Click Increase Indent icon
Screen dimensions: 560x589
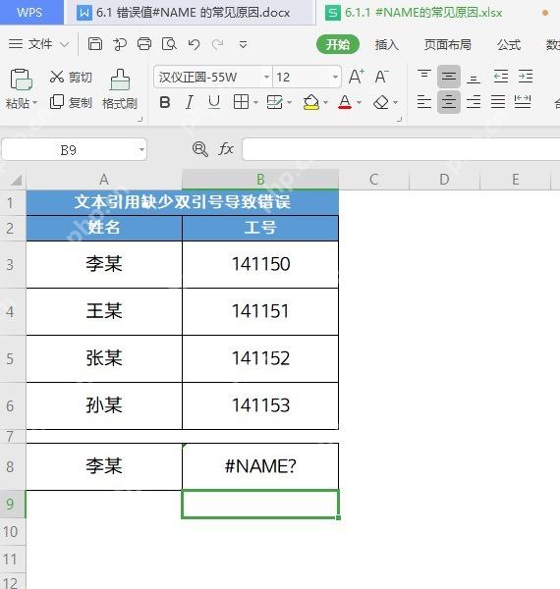click(x=526, y=77)
